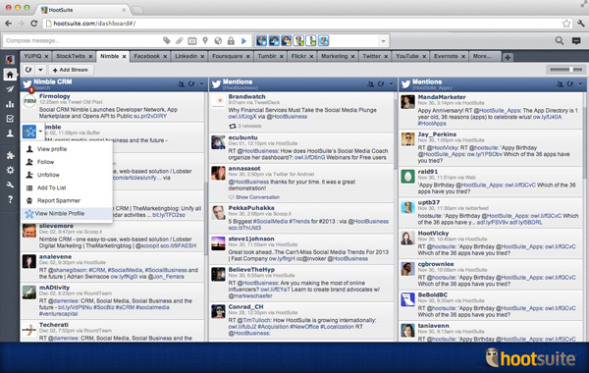Attach a file with paperclip icon
The height and width of the screenshot is (373, 589).
[x=180, y=40]
